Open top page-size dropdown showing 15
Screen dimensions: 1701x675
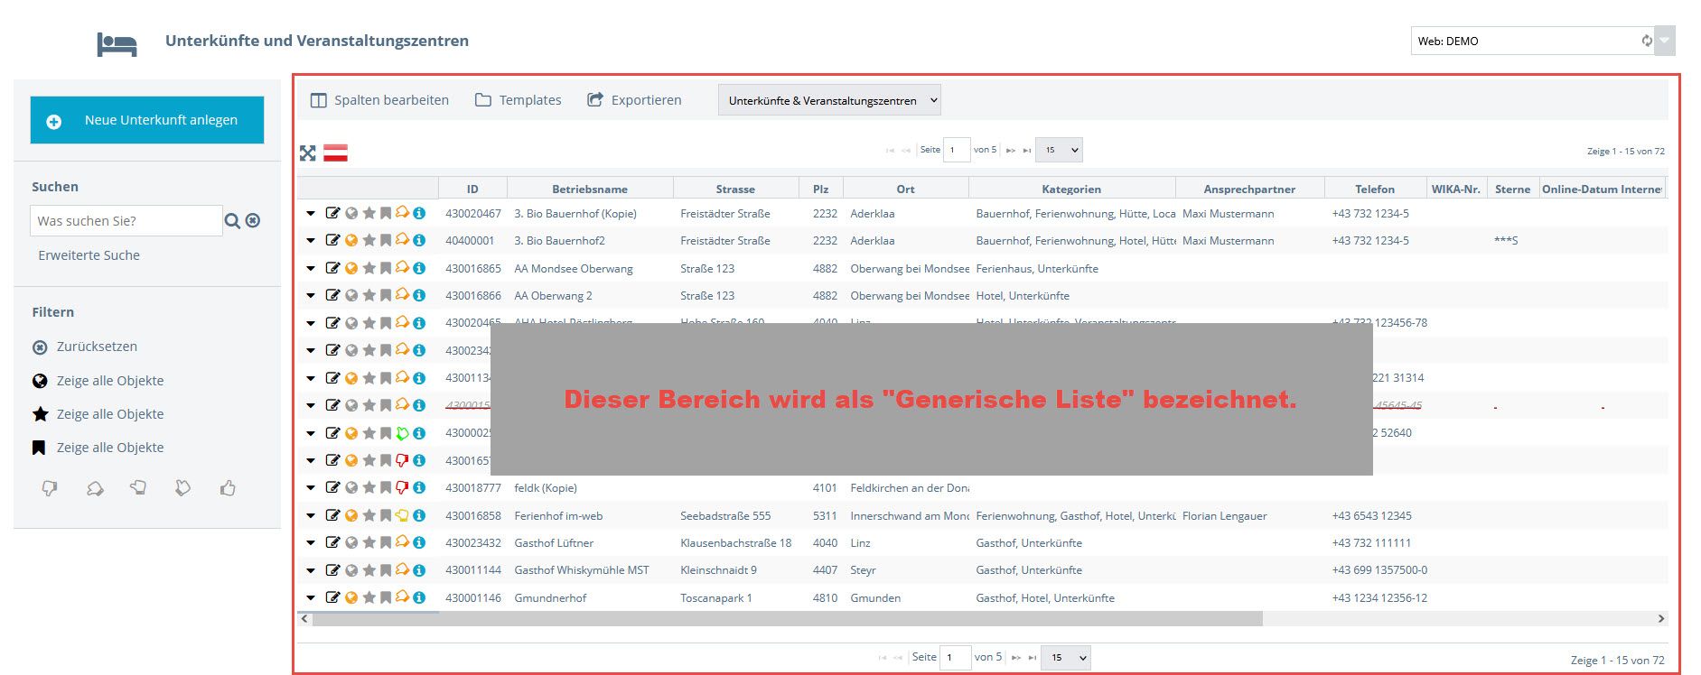point(1060,150)
